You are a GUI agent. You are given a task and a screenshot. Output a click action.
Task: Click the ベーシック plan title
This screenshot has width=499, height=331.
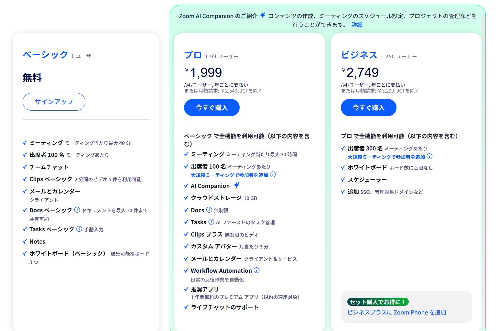pos(45,54)
